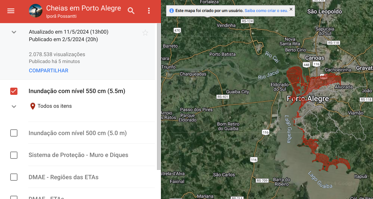Click the Bom Retiro do Guaíba label
This screenshot has height=199, width=373.
[228, 126]
